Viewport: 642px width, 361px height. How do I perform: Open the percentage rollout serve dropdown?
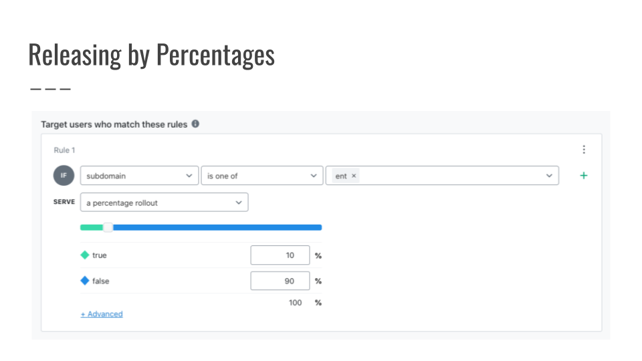point(165,202)
